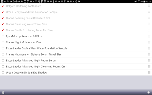Uncheck Clarins Gentle Exfoliating Toner Full Size
This screenshot has width=152, height=95.
tap(3, 30)
